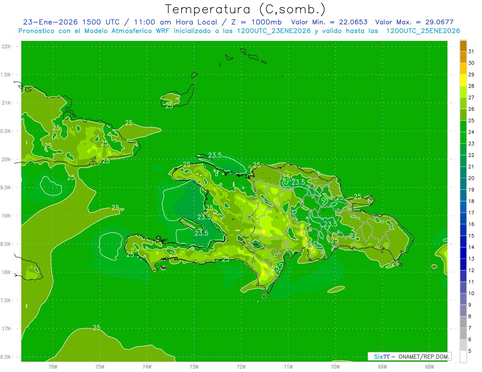Viewport: 482px width, 372px height.
Task: Click the title 'Temperatura (C,somb.)'
Action: coord(245,9)
